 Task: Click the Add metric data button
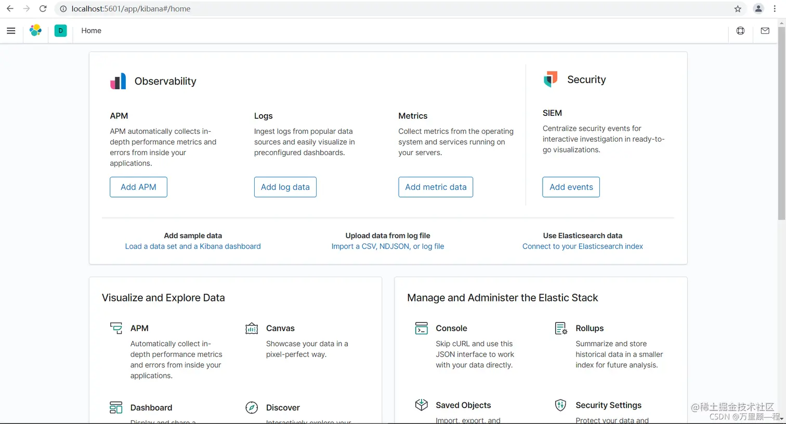pyautogui.click(x=436, y=187)
